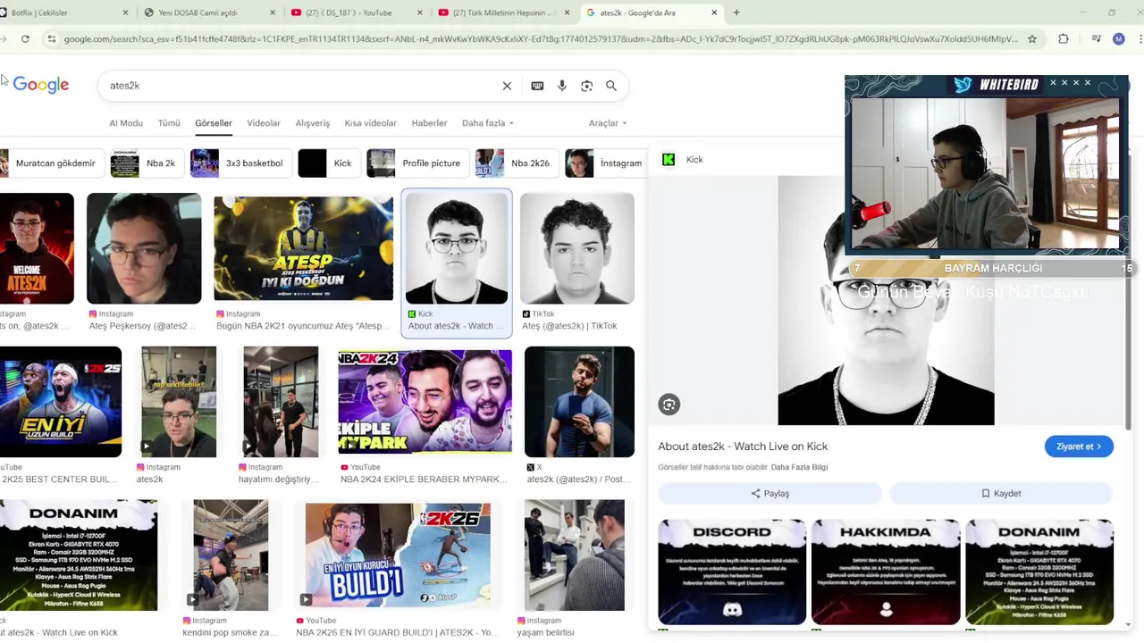Open Ateş Peşkersoy Instagram portrait thumbnail
The width and height of the screenshot is (1144, 643).
pos(144,248)
